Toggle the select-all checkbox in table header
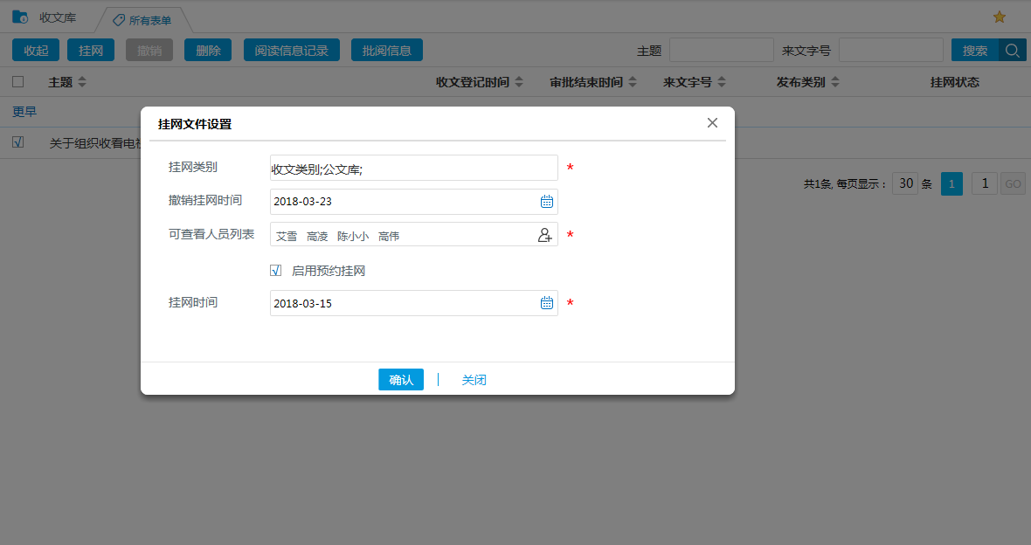Screen dimensions: 1031x545 point(17,80)
